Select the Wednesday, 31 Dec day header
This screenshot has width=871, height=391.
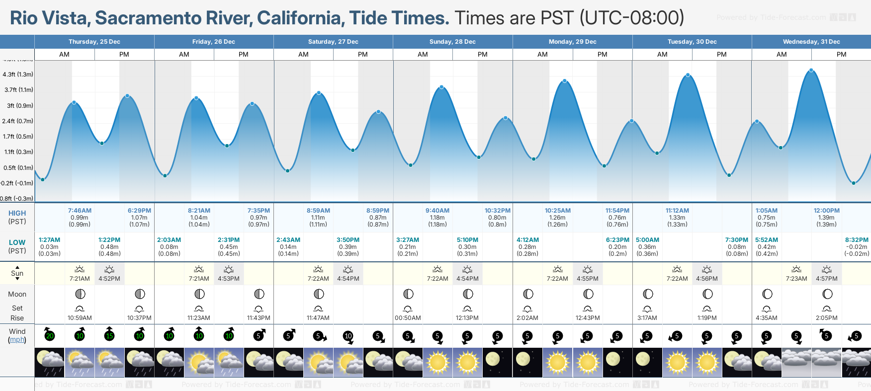pyautogui.click(x=811, y=42)
